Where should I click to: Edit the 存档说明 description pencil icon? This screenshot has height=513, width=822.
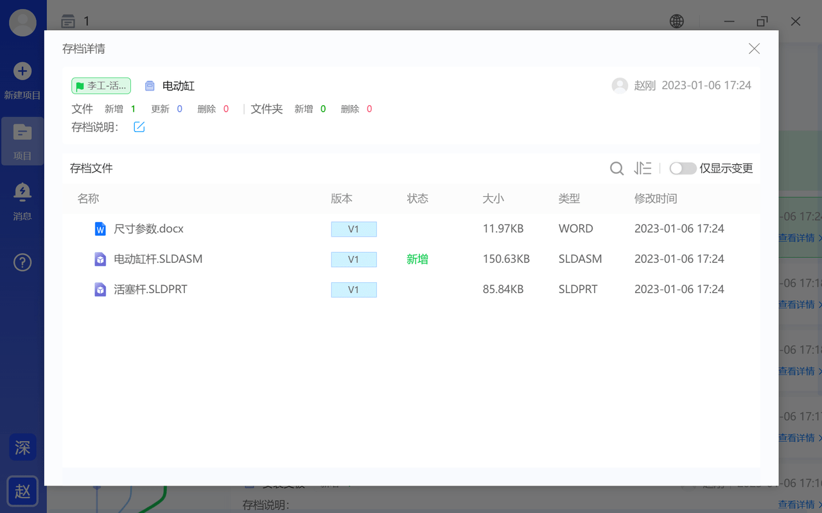[139, 127]
